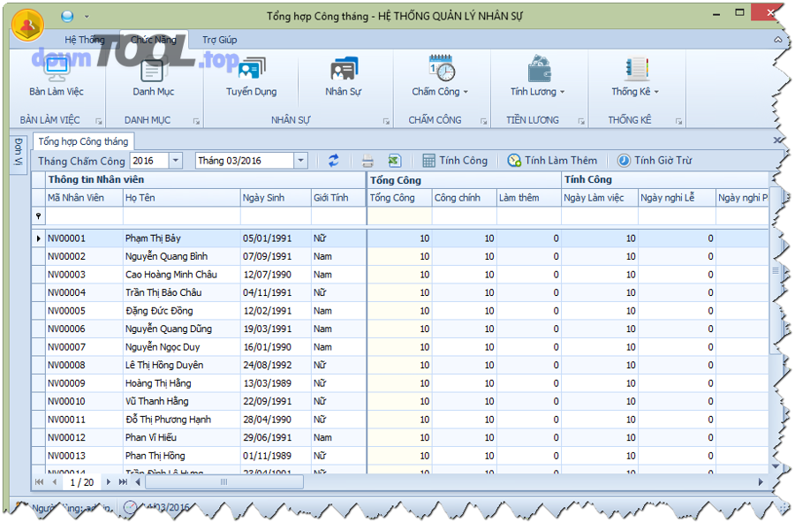Click the Tính Công button
Viewport: 795px width, 522px height.
pos(454,161)
